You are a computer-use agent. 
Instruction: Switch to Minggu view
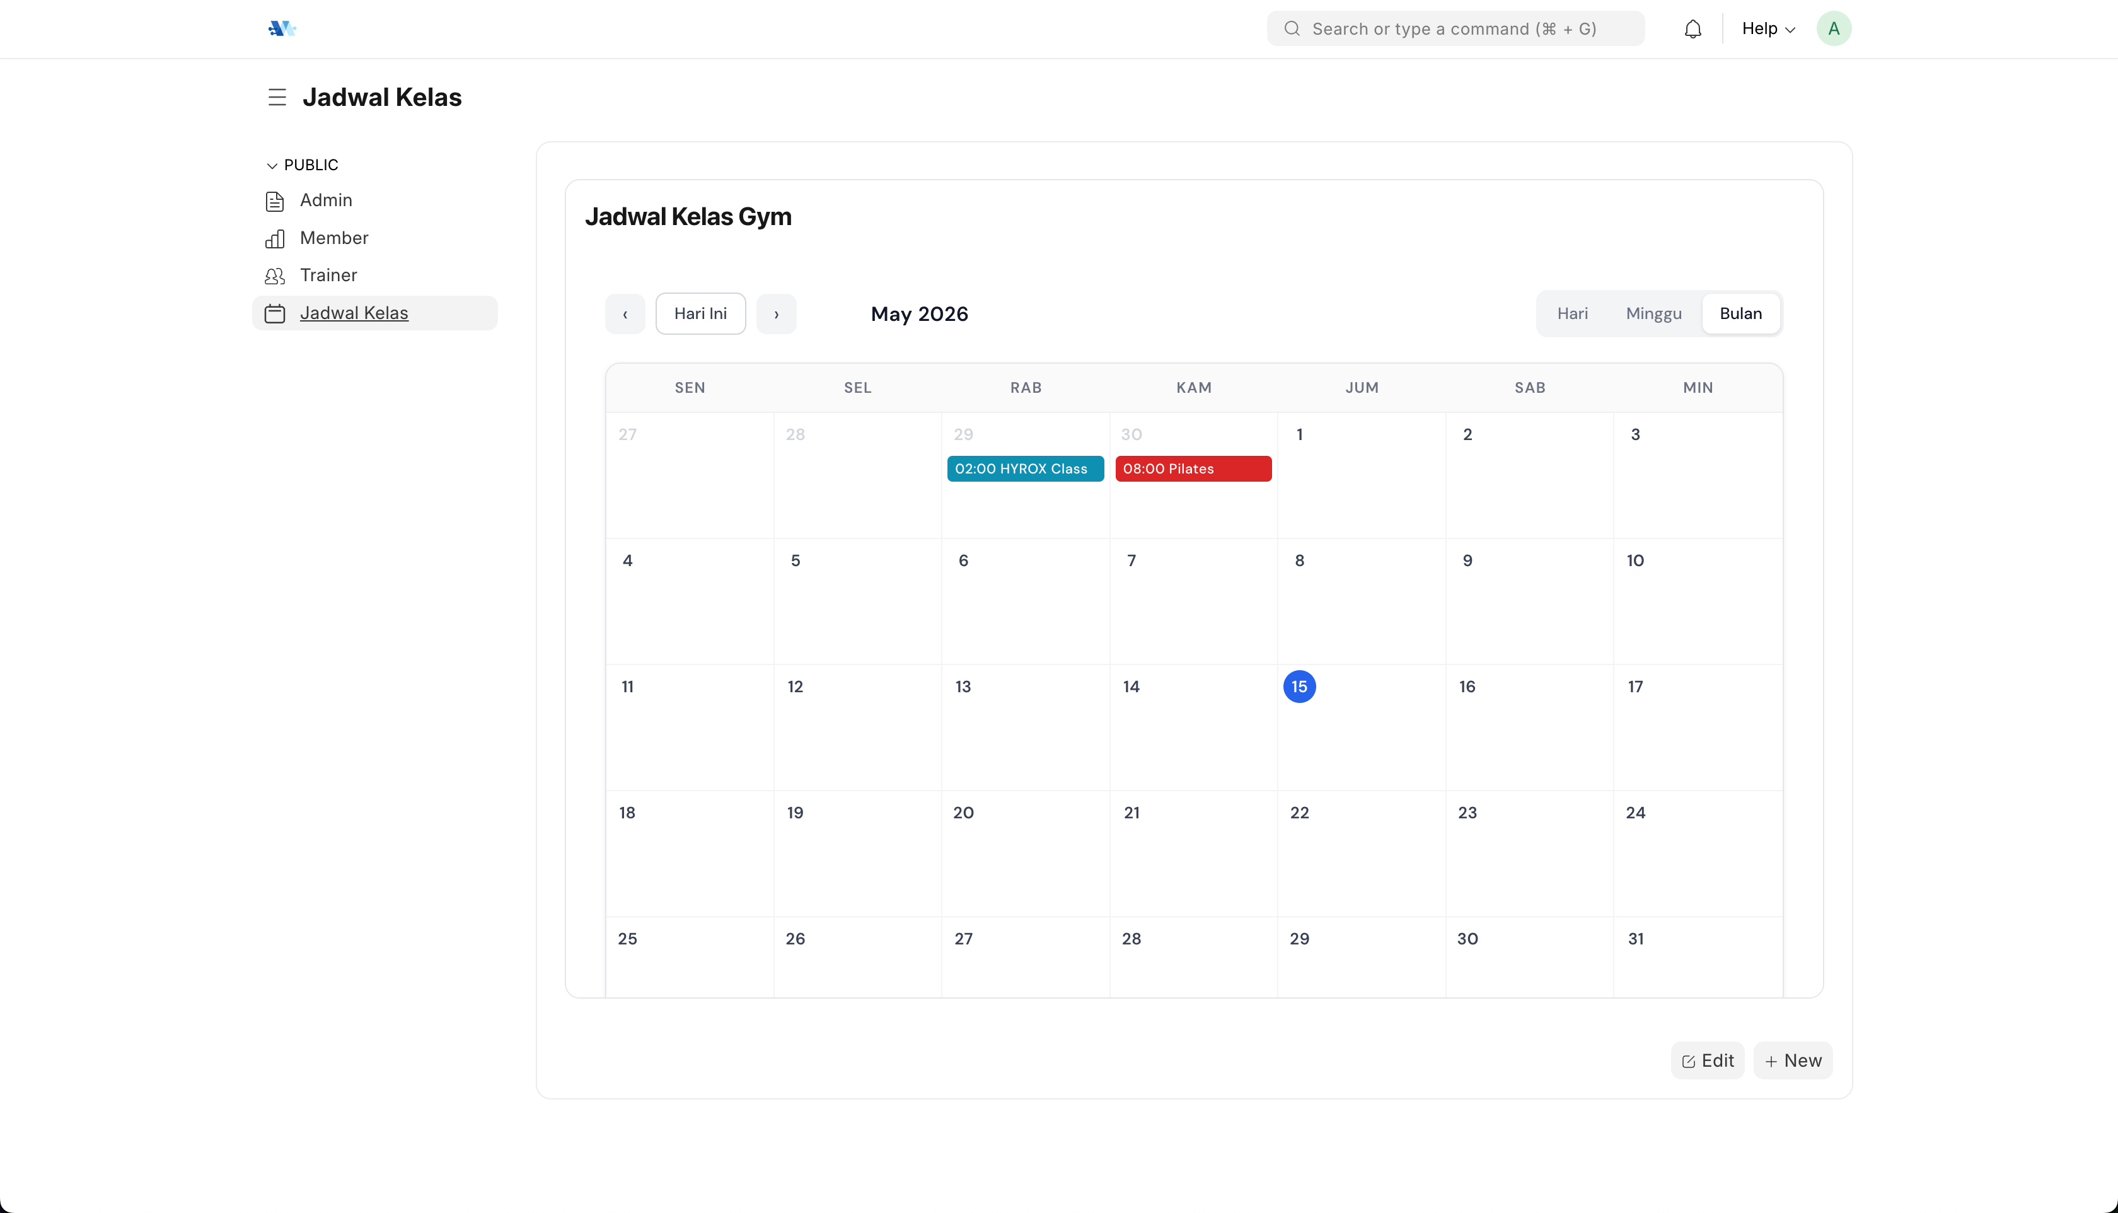[x=1653, y=313]
